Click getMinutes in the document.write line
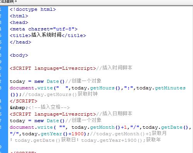This screenshot has width=193, height=153. (170, 88)
